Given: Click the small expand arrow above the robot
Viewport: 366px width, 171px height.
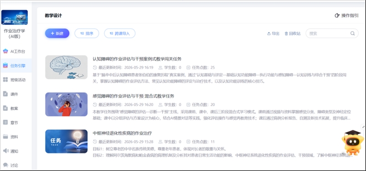Looking at the screenshot, I should coord(363,127).
